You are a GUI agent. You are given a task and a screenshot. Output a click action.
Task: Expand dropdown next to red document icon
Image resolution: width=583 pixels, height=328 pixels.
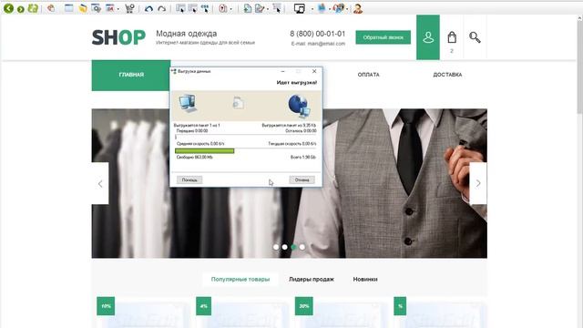(230, 9)
